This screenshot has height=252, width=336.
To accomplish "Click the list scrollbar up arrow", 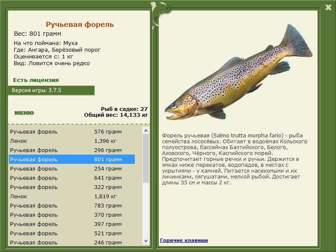I will coord(146,131).
